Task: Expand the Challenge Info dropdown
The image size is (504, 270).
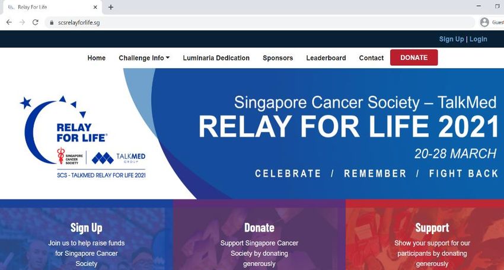Action: (144, 58)
